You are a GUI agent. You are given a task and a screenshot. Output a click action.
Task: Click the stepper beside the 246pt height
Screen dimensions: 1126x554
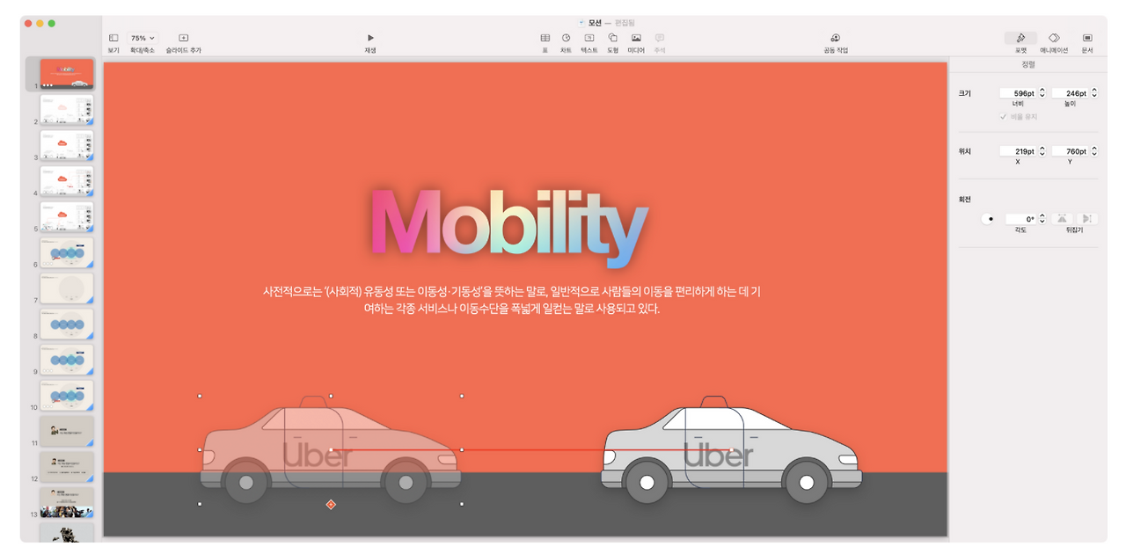point(1094,93)
